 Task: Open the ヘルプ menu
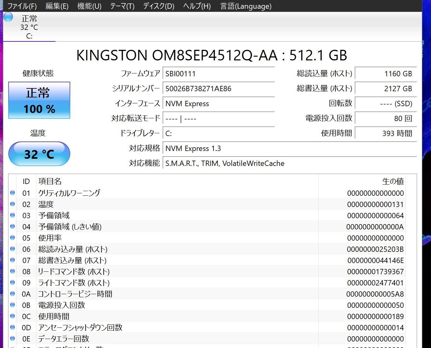pyautogui.click(x=197, y=6)
